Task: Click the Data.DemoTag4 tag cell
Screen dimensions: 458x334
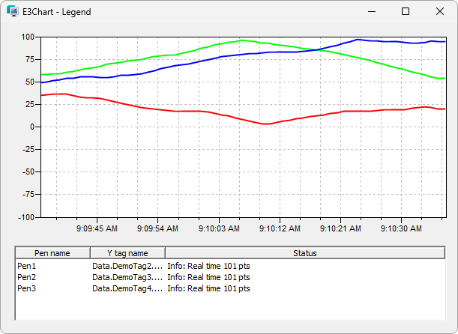Action: coord(127,288)
